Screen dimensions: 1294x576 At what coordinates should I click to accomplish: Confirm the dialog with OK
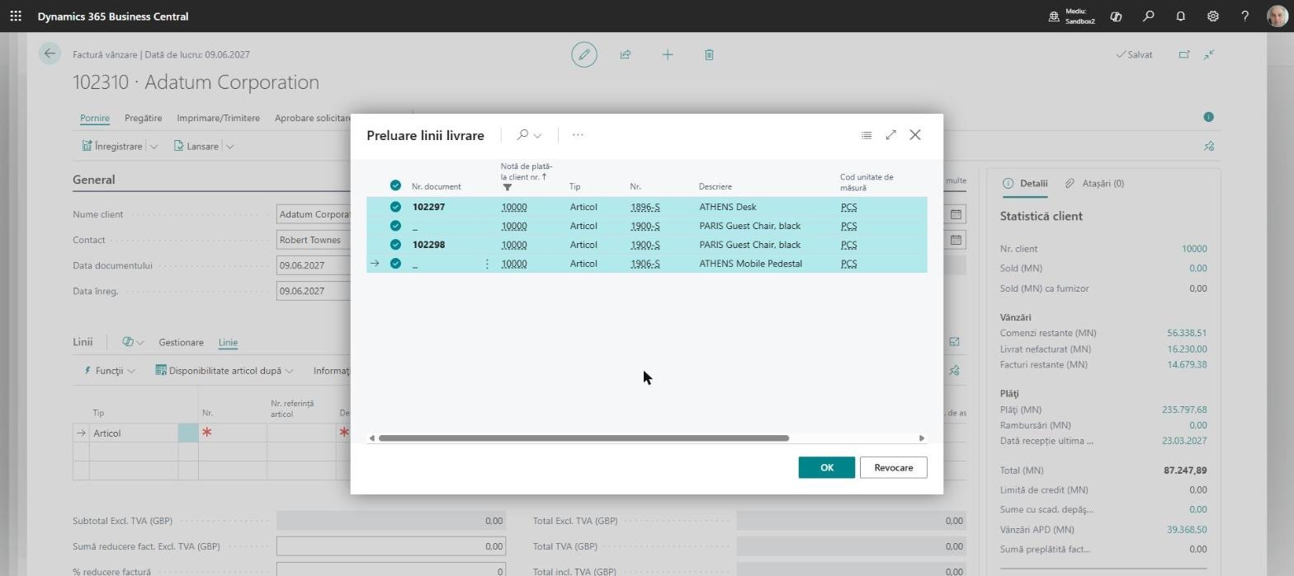tap(826, 467)
